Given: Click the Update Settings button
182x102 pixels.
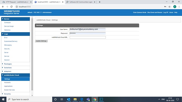Looking at the screenshot, I should [41, 41].
